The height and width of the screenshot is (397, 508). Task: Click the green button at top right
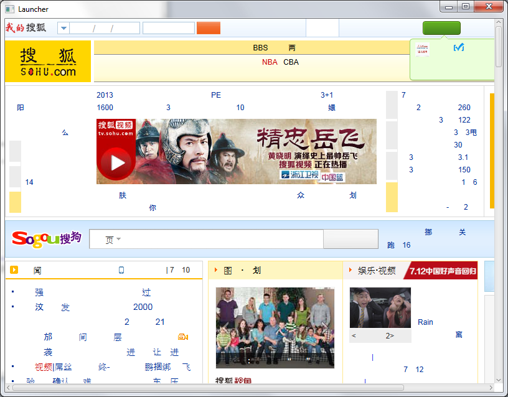tap(441, 28)
